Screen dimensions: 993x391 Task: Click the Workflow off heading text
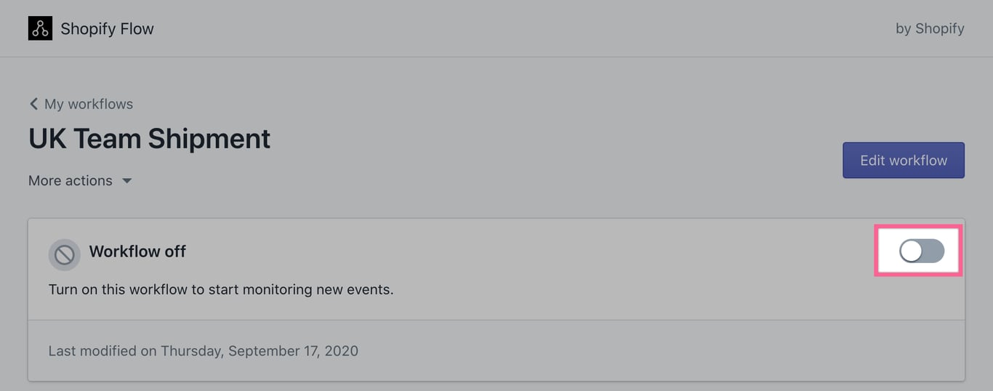pyautogui.click(x=137, y=251)
